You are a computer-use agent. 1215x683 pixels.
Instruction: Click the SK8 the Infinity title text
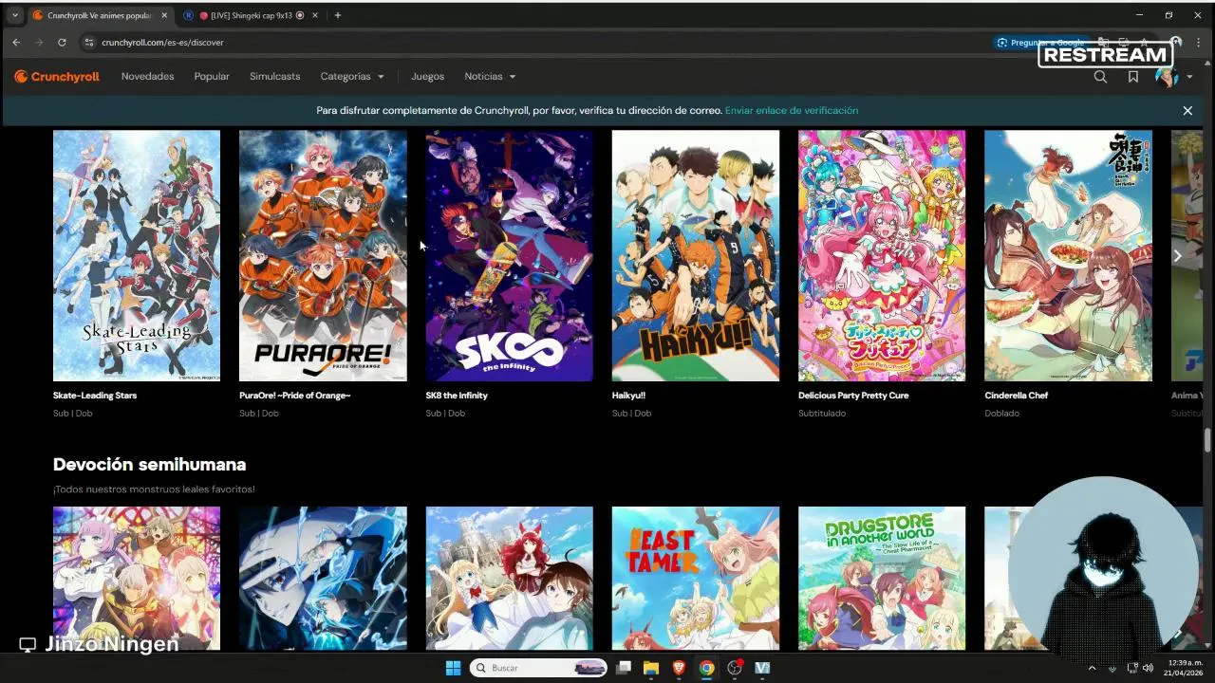click(457, 396)
